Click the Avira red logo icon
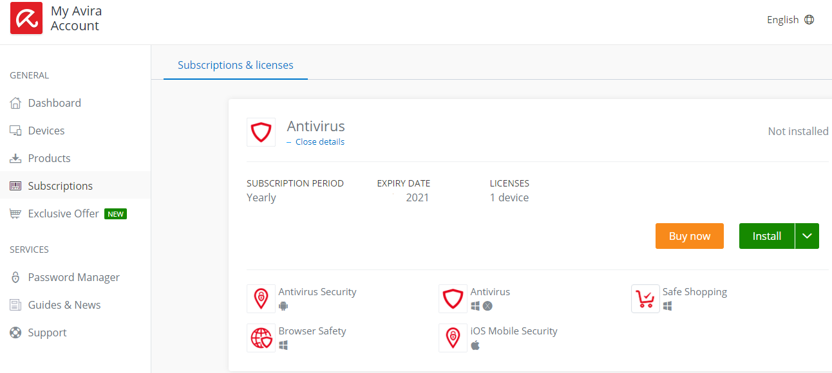This screenshot has height=373, width=832. pyautogui.click(x=26, y=18)
